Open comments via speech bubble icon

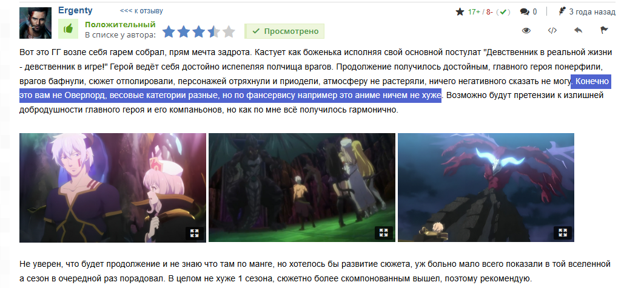click(x=525, y=12)
